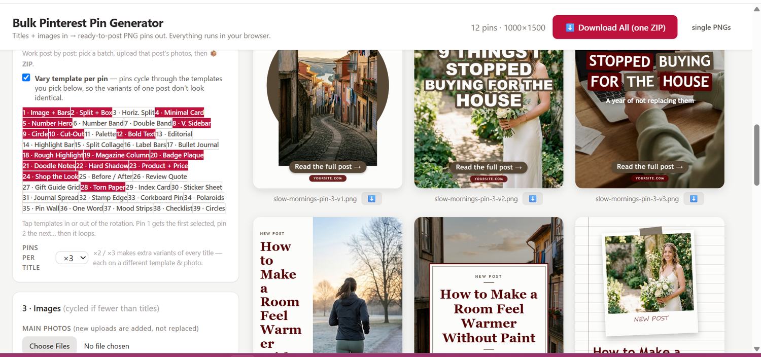Select template 13 · Editorial
761x357 pixels.
[x=174, y=134]
